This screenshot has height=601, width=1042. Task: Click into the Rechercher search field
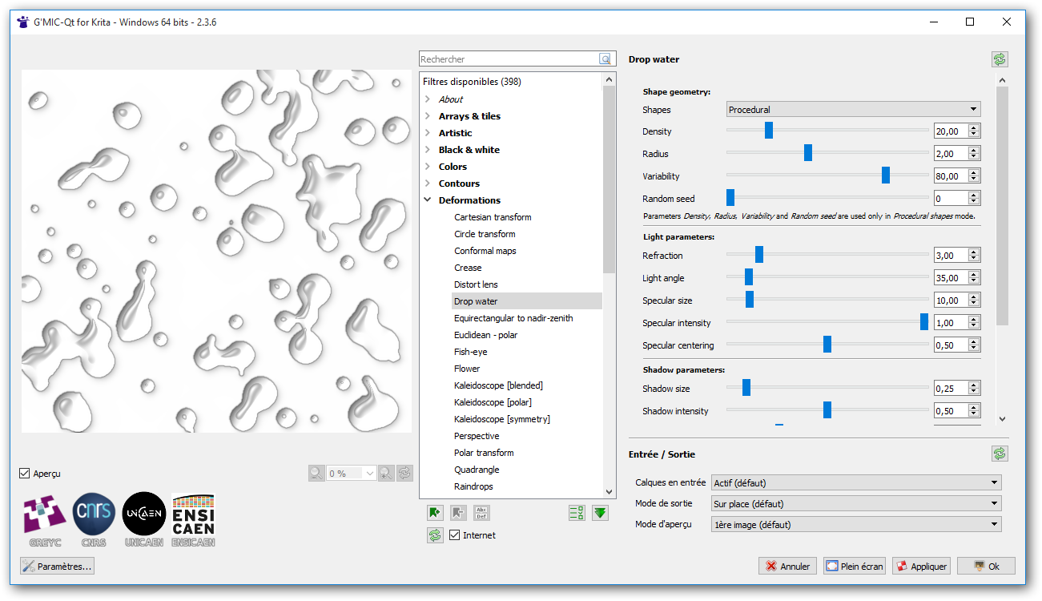(509, 59)
